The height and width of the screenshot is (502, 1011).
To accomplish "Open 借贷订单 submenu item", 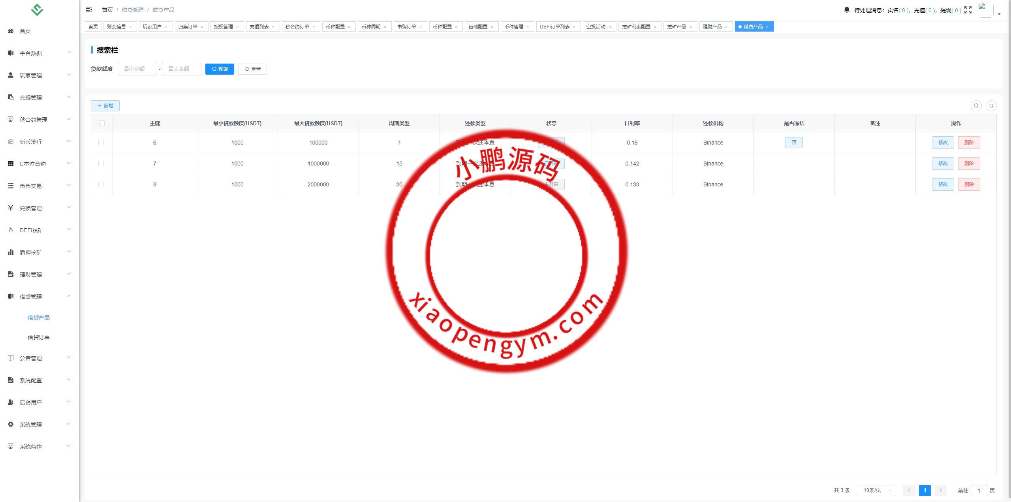I will 39,337.
